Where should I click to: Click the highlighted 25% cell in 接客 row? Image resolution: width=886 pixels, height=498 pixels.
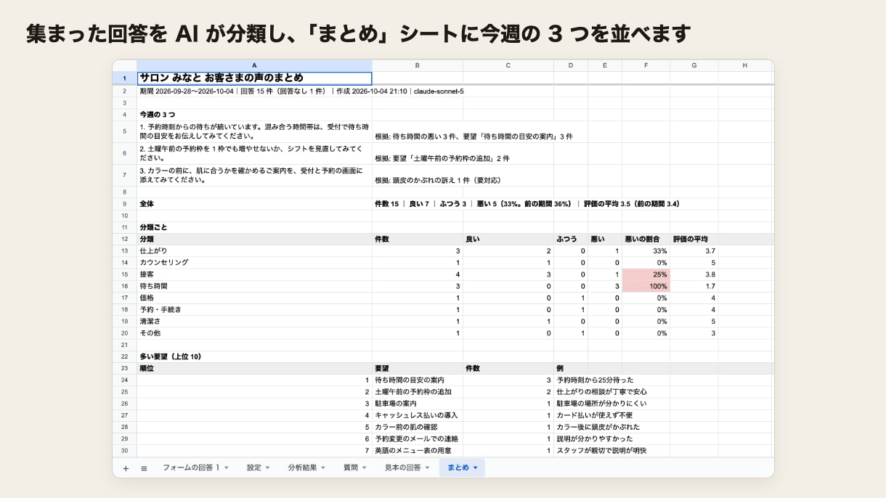tap(646, 274)
